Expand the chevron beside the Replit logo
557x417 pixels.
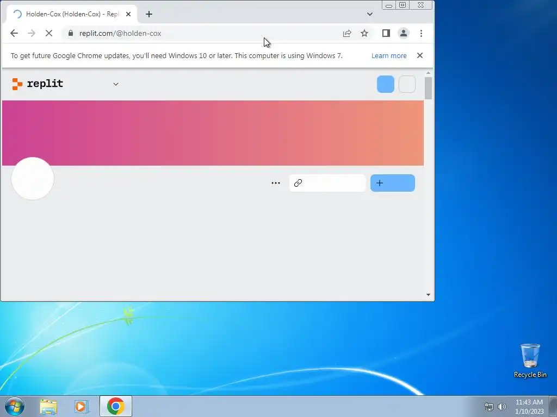point(115,84)
